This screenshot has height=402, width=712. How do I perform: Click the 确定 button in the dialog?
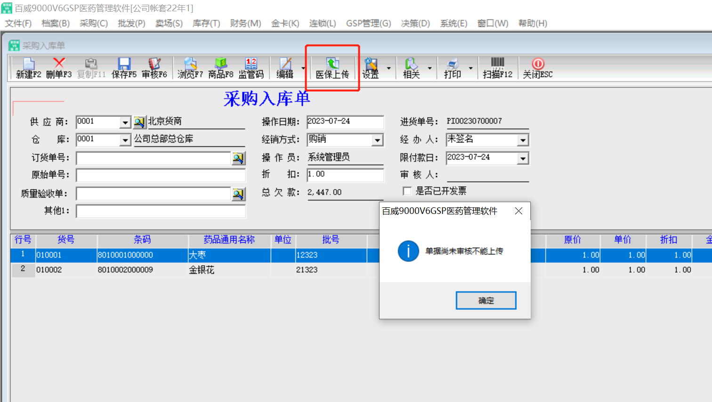486,300
